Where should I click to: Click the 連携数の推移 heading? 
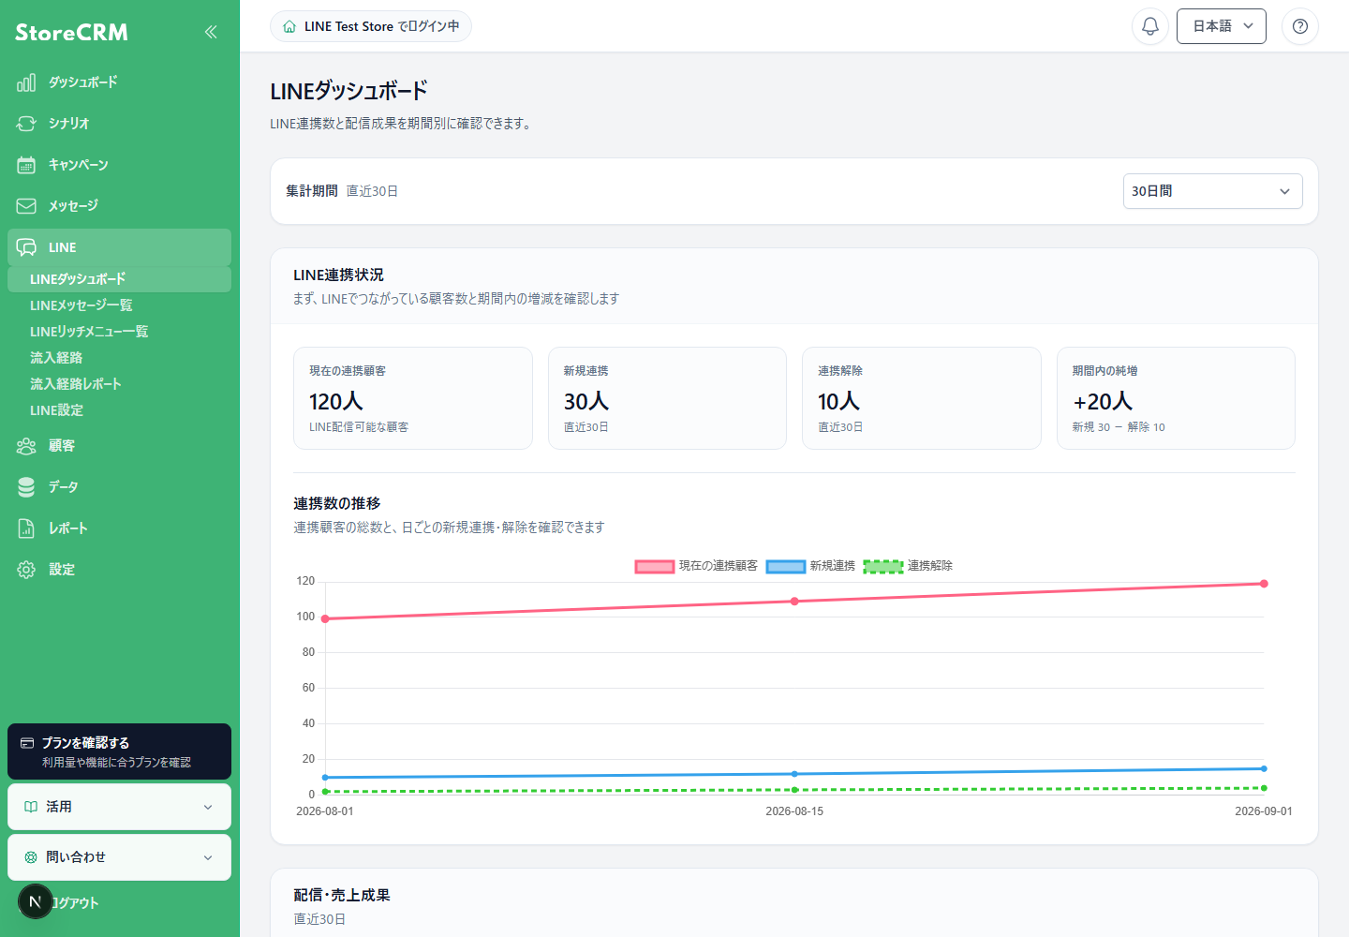point(337,504)
